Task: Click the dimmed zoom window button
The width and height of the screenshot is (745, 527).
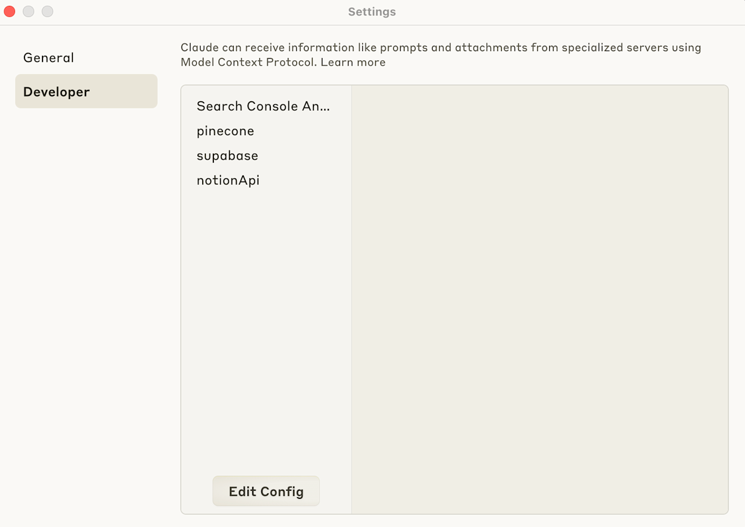Action: pos(47,11)
